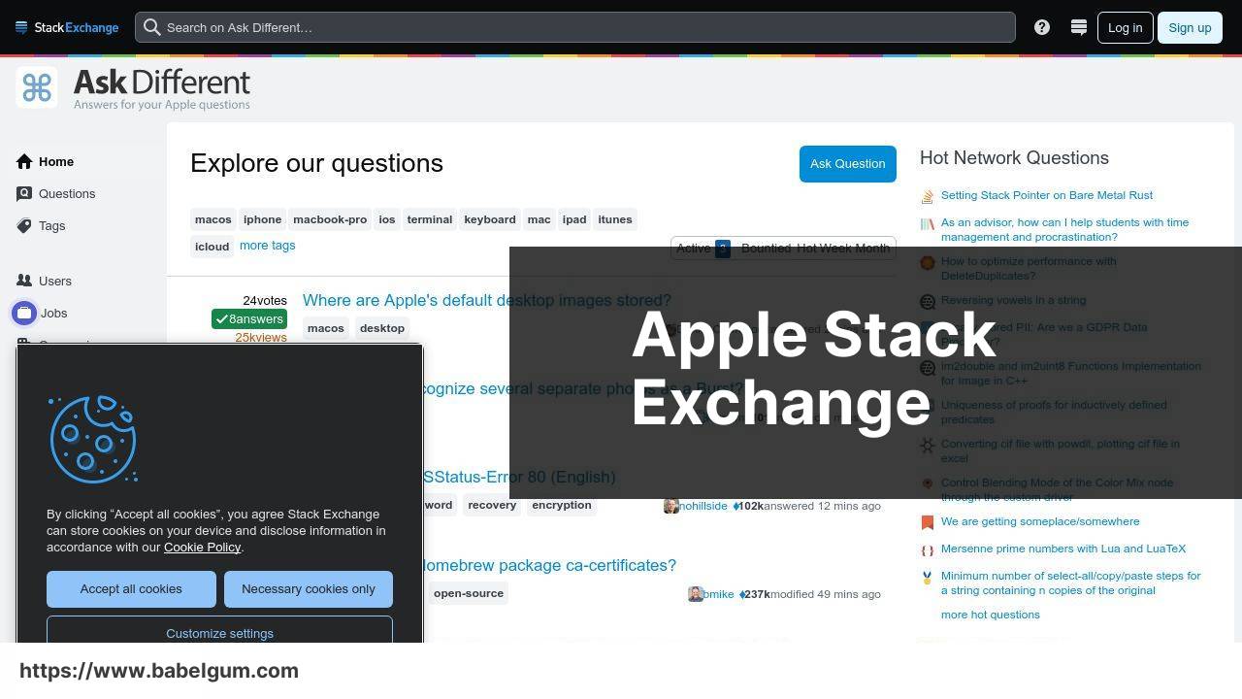Open the Stack Exchange logo menu
Image resolution: width=1242 pixels, height=699 pixels.
[67, 27]
